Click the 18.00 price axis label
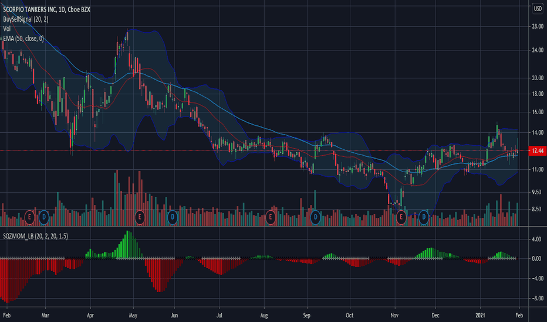547x322 pixels. (538, 94)
